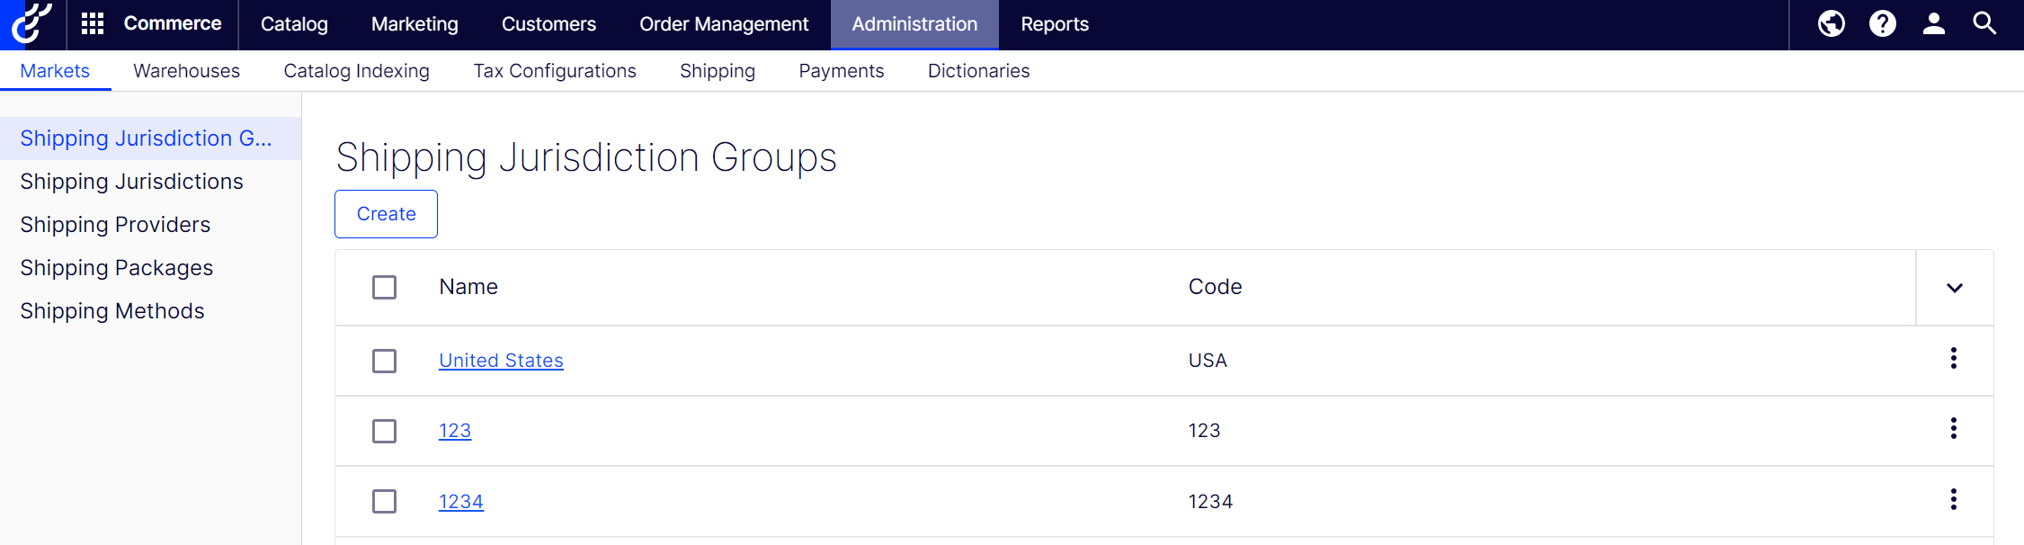The height and width of the screenshot is (545, 2024).
Task: Open the user profile icon
Action: coord(1934,23)
